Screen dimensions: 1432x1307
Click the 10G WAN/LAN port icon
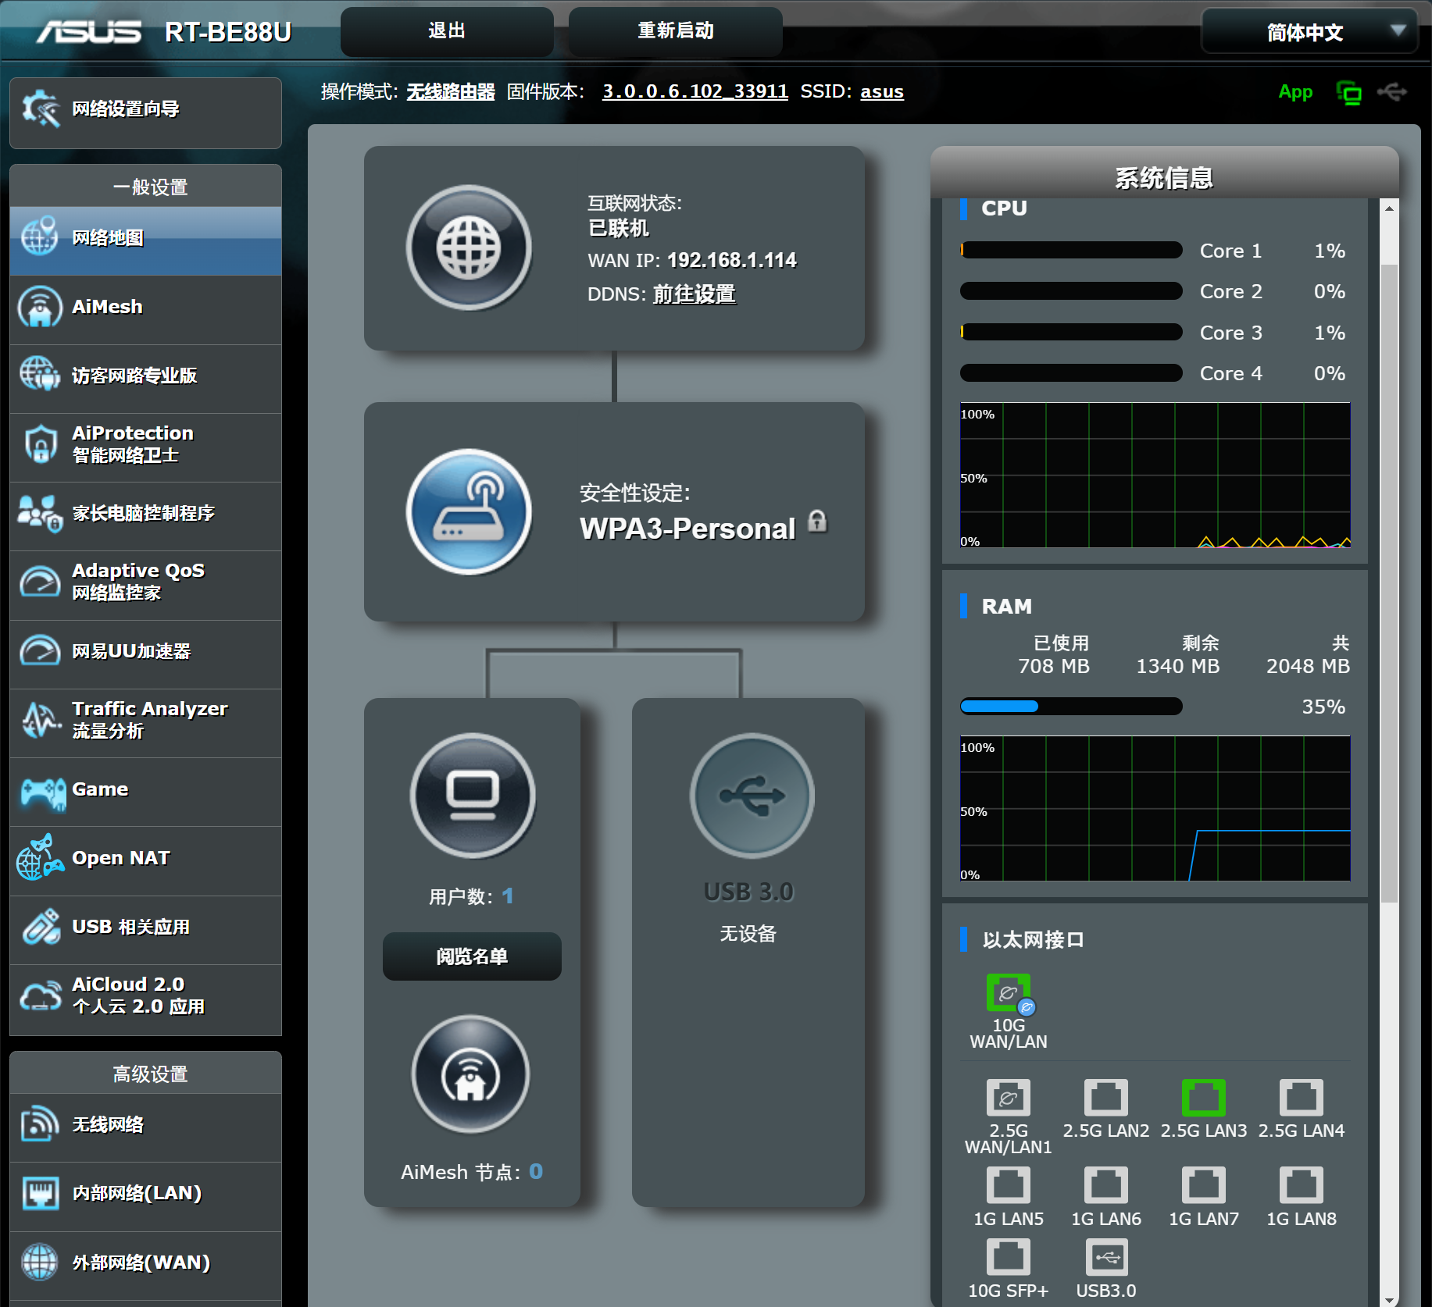(x=1008, y=994)
